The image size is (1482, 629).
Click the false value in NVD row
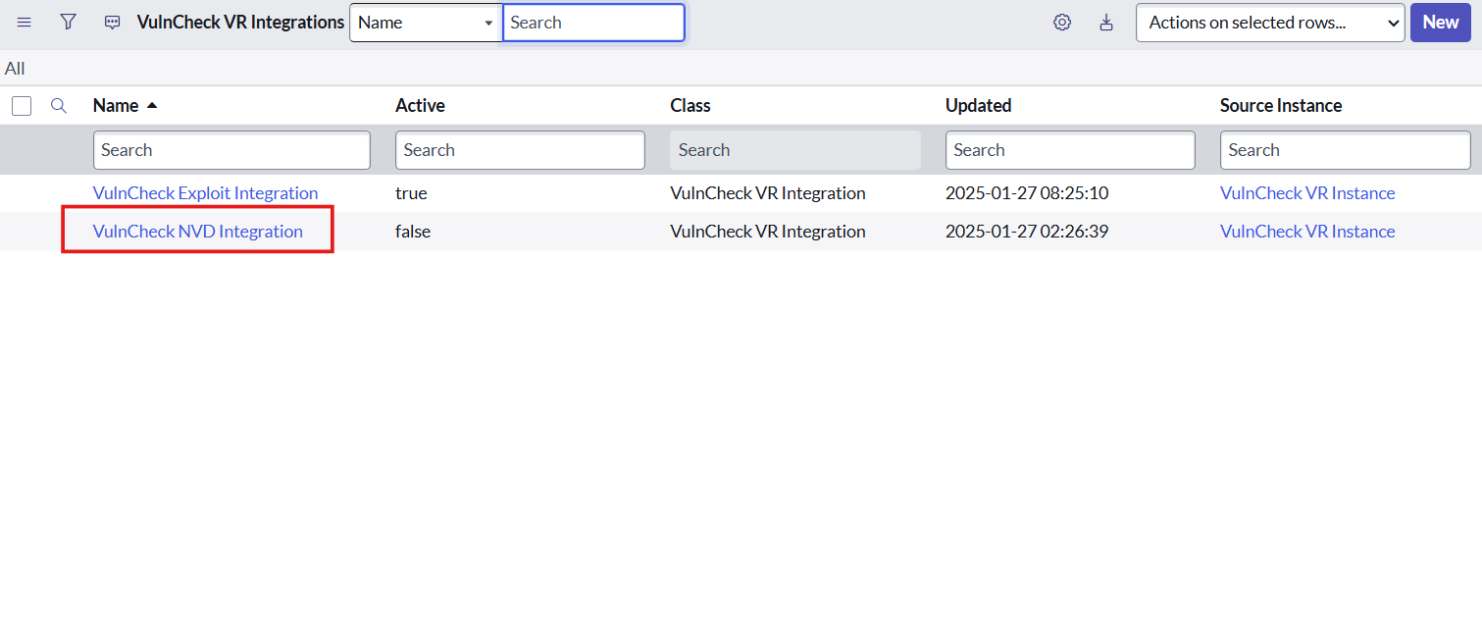tap(413, 232)
